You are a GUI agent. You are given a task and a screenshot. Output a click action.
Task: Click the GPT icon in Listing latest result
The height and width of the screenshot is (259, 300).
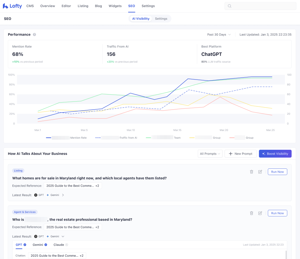click(x=36, y=195)
